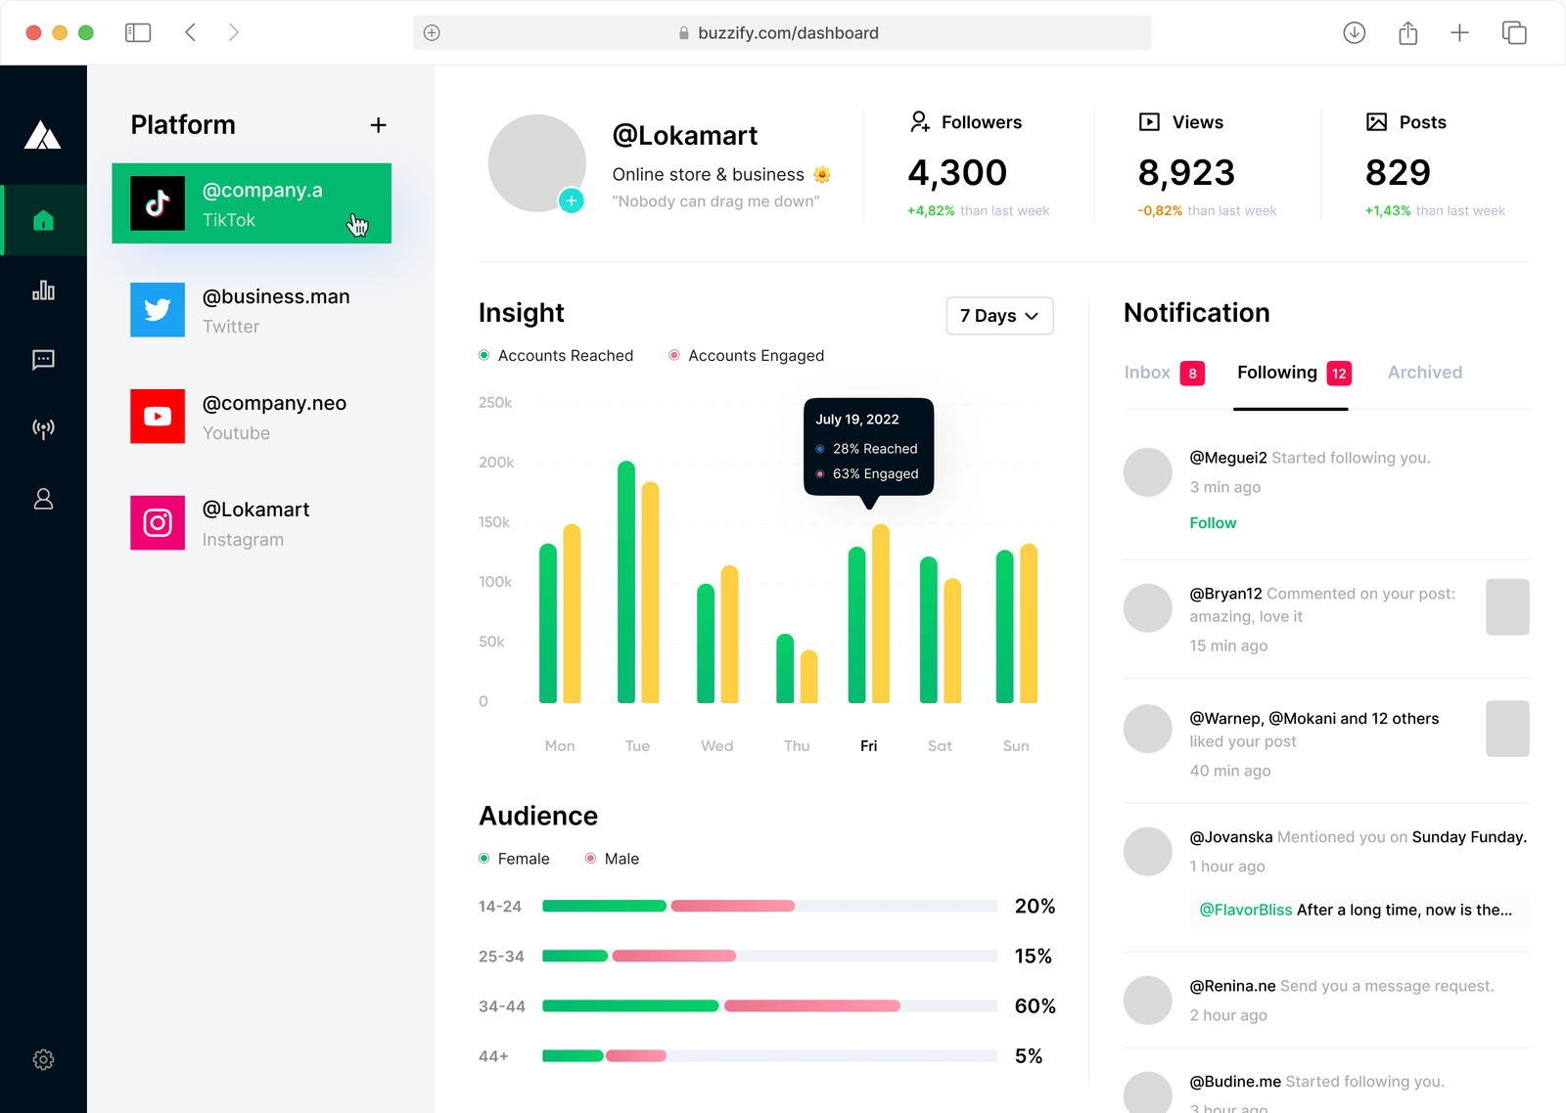1566x1113 pixels.
Task: Toggle the Accounts Reached legend
Action: pos(556,356)
